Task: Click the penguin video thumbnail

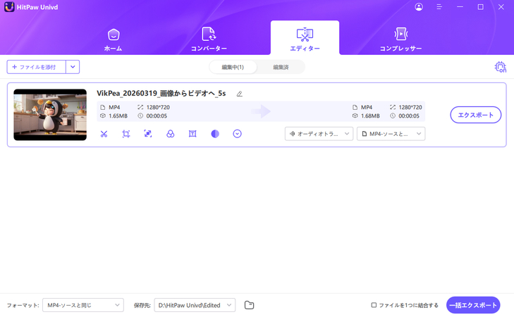Action: 50,115
